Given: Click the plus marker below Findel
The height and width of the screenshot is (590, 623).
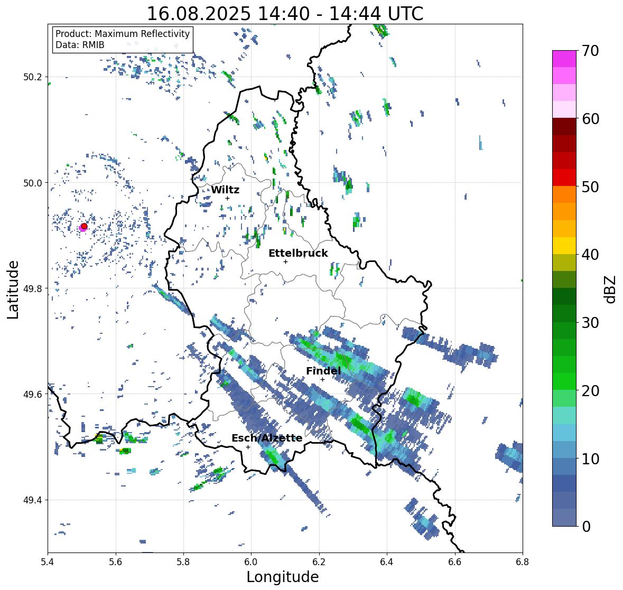Looking at the screenshot, I should click(323, 380).
